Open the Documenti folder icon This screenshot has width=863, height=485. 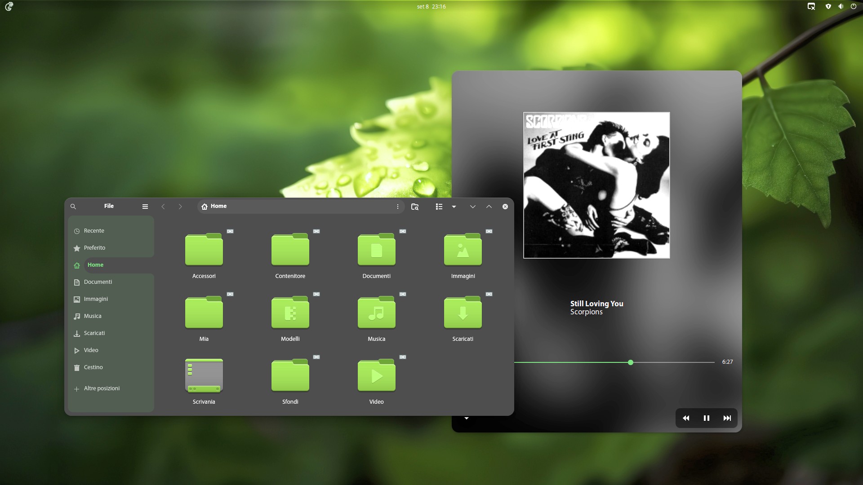point(377,249)
